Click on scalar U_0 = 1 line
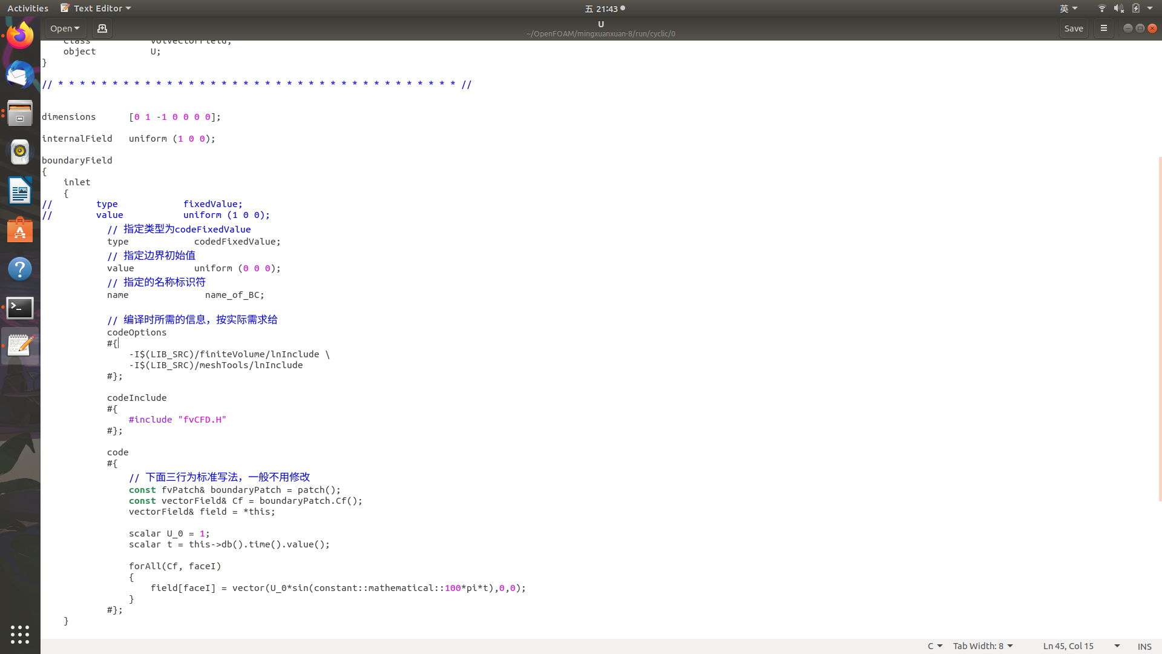1162x654 pixels. click(169, 533)
